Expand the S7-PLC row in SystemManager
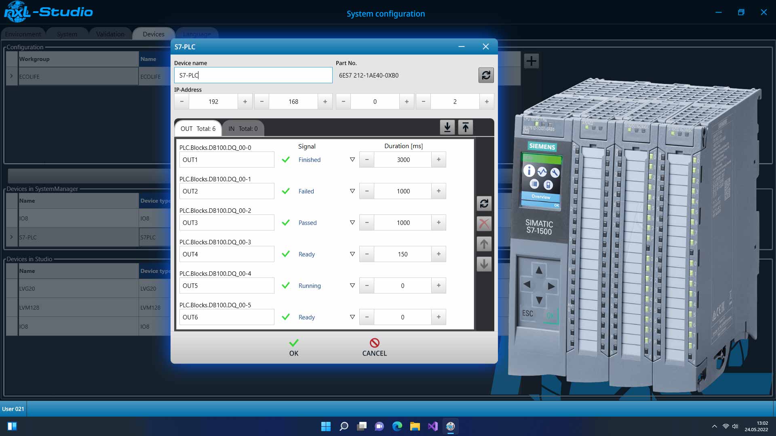This screenshot has width=776, height=436. coord(11,237)
